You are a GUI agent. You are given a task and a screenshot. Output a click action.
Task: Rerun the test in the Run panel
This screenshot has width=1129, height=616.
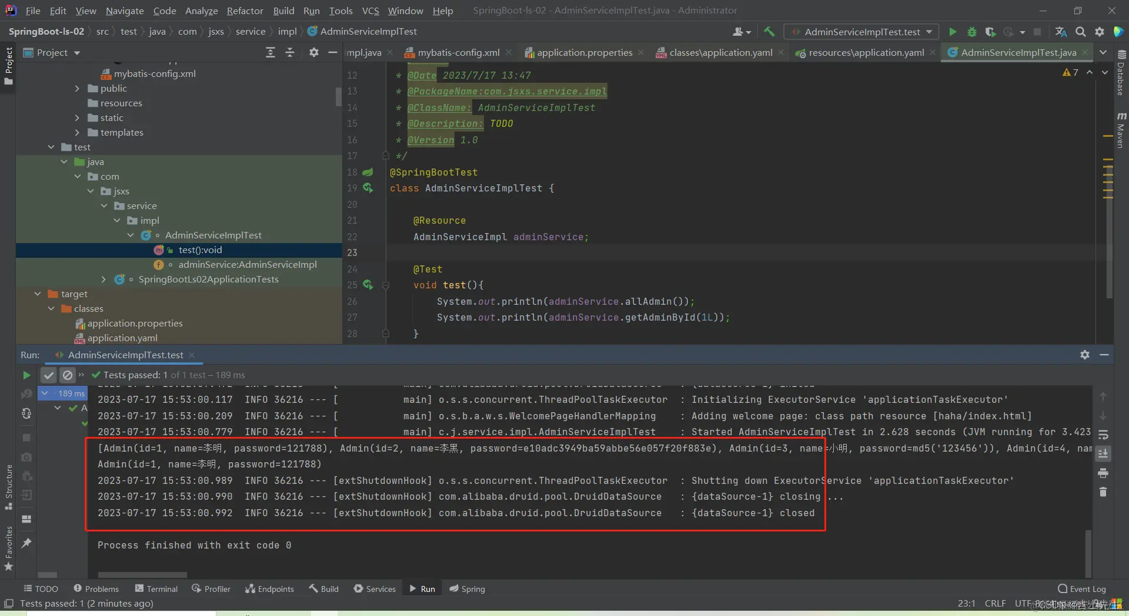(26, 375)
